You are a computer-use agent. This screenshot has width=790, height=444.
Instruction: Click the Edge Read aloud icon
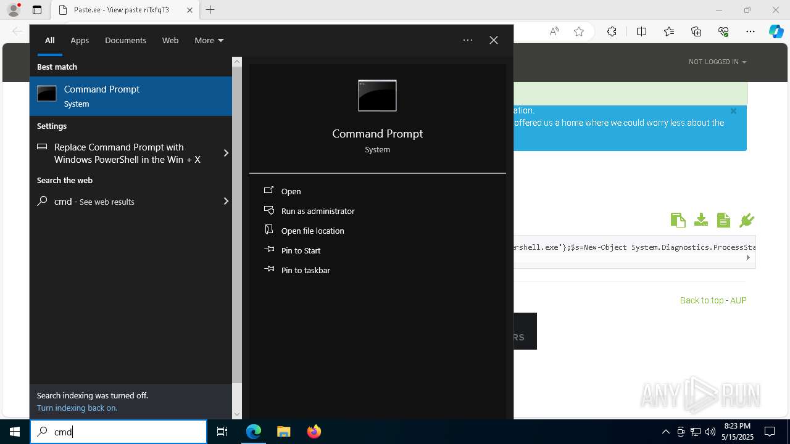pyautogui.click(x=554, y=31)
